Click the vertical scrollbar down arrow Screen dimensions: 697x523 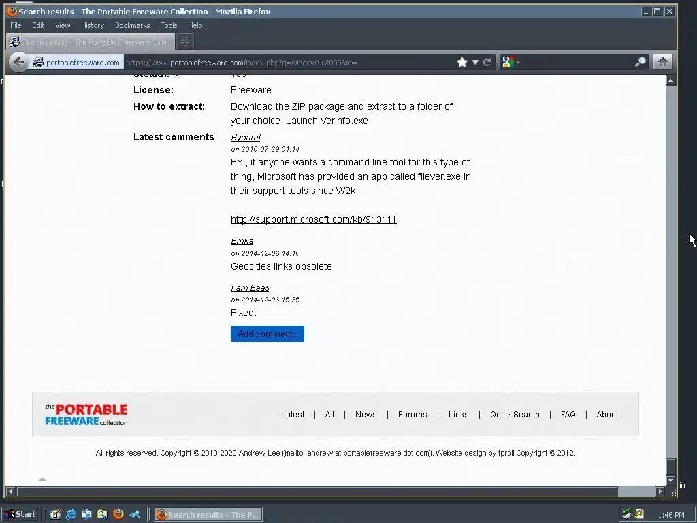[671, 481]
